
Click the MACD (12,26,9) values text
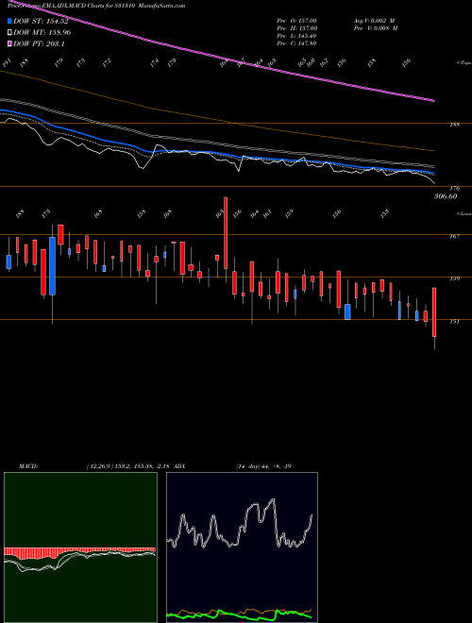(129, 466)
